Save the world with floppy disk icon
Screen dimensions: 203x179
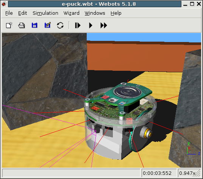[x=34, y=25]
